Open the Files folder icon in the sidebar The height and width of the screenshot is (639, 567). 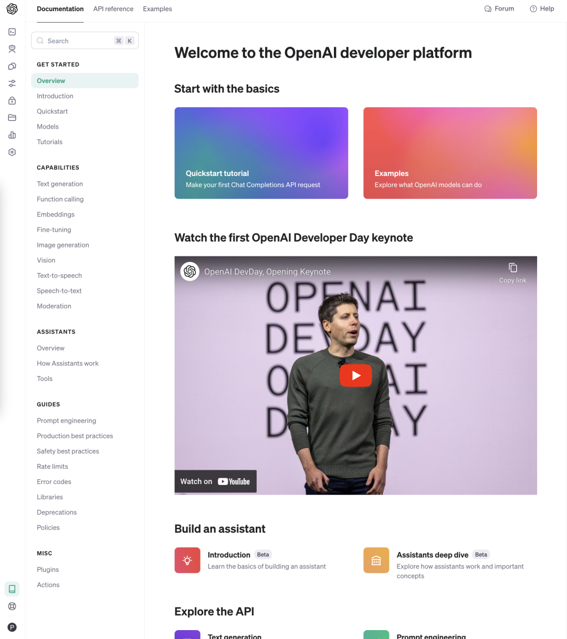click(x=12, y=118)
